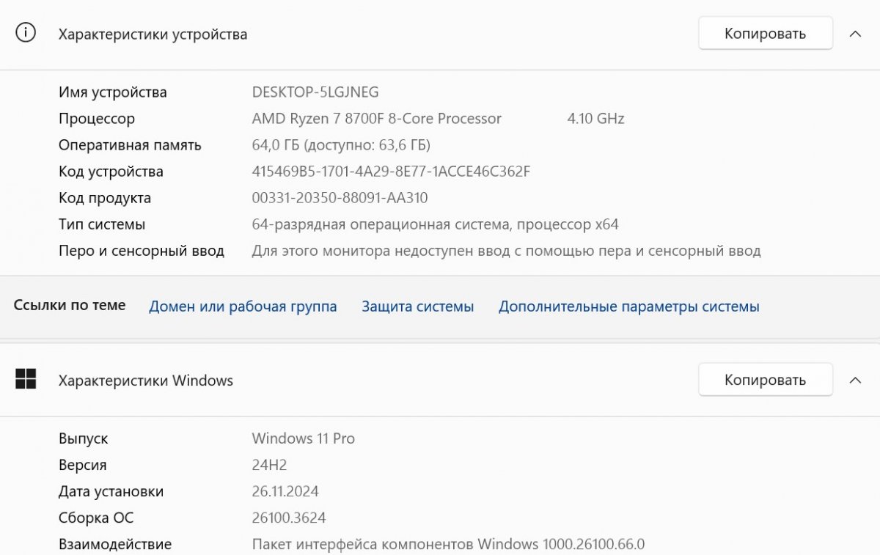
Task: Click the product ID 00331-20350-88091-AA310
Action: pyautogui.click(x=340, y=197)
